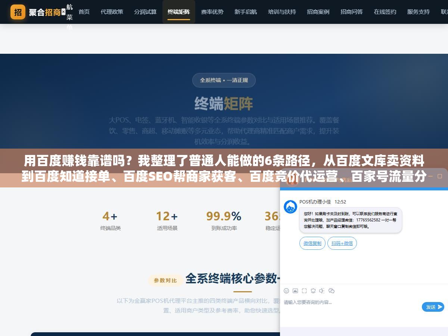Click the send image icon in chat

pyautogui.click(x=295, y=291)
